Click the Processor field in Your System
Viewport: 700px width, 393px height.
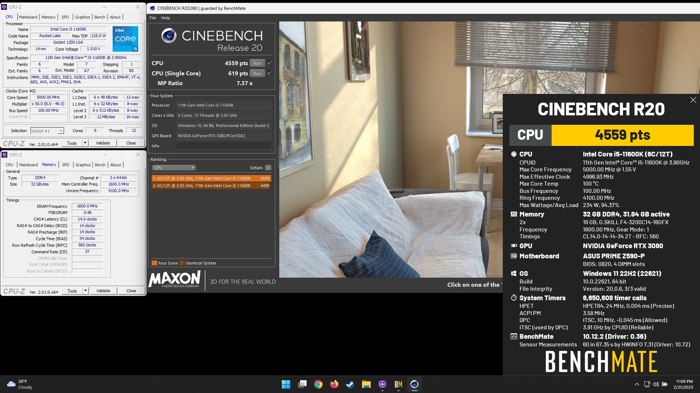point(223,105)
